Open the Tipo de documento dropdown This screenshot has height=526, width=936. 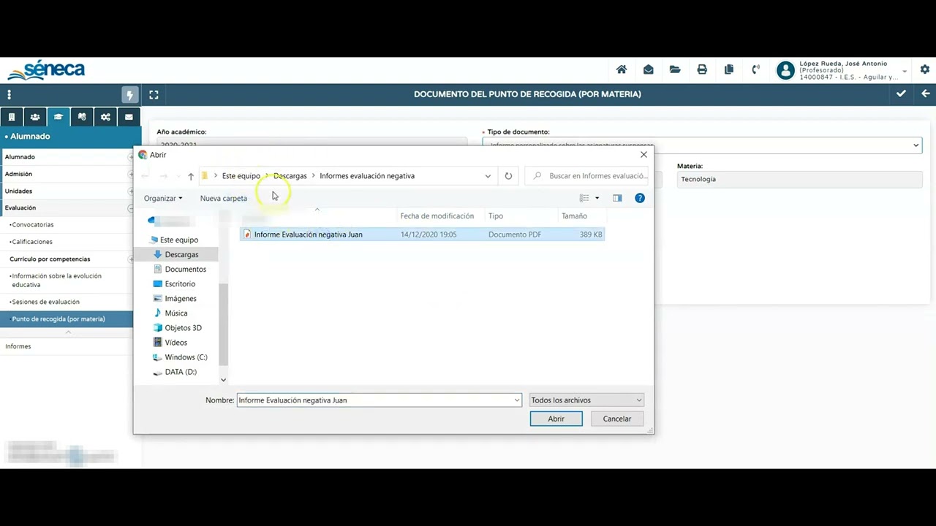[x=702, y=145]
